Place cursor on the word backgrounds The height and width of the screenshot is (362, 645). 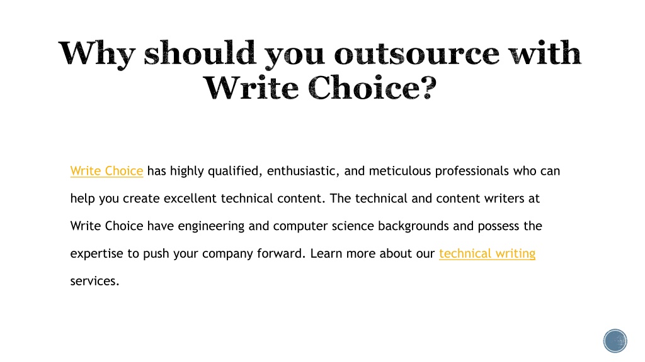[x=413, y=226]
